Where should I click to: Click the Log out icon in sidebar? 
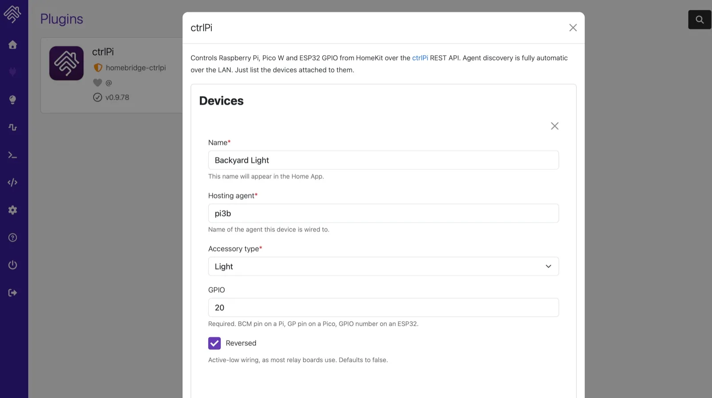pyautogui.click(x=12, y=292)
